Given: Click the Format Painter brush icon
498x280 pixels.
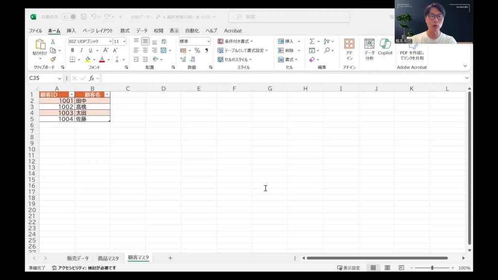Looking at the screenshot, I should coord(53,59).
